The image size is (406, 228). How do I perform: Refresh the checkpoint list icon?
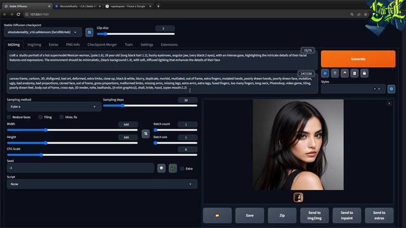click(x=89, y=32)
